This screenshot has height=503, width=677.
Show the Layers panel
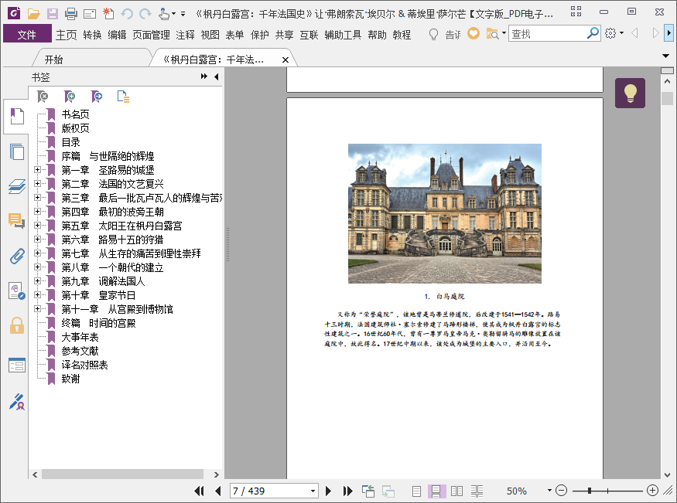pyautogui.click(x=16, y=186)
